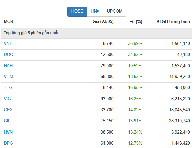Click VNE's 36.99% change value
The height and width of the screenshot is (148, 195).
click(135, 43)
